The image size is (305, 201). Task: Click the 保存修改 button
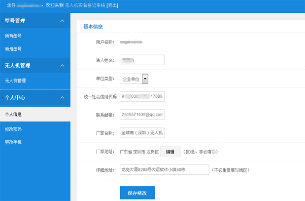point(137,193)
